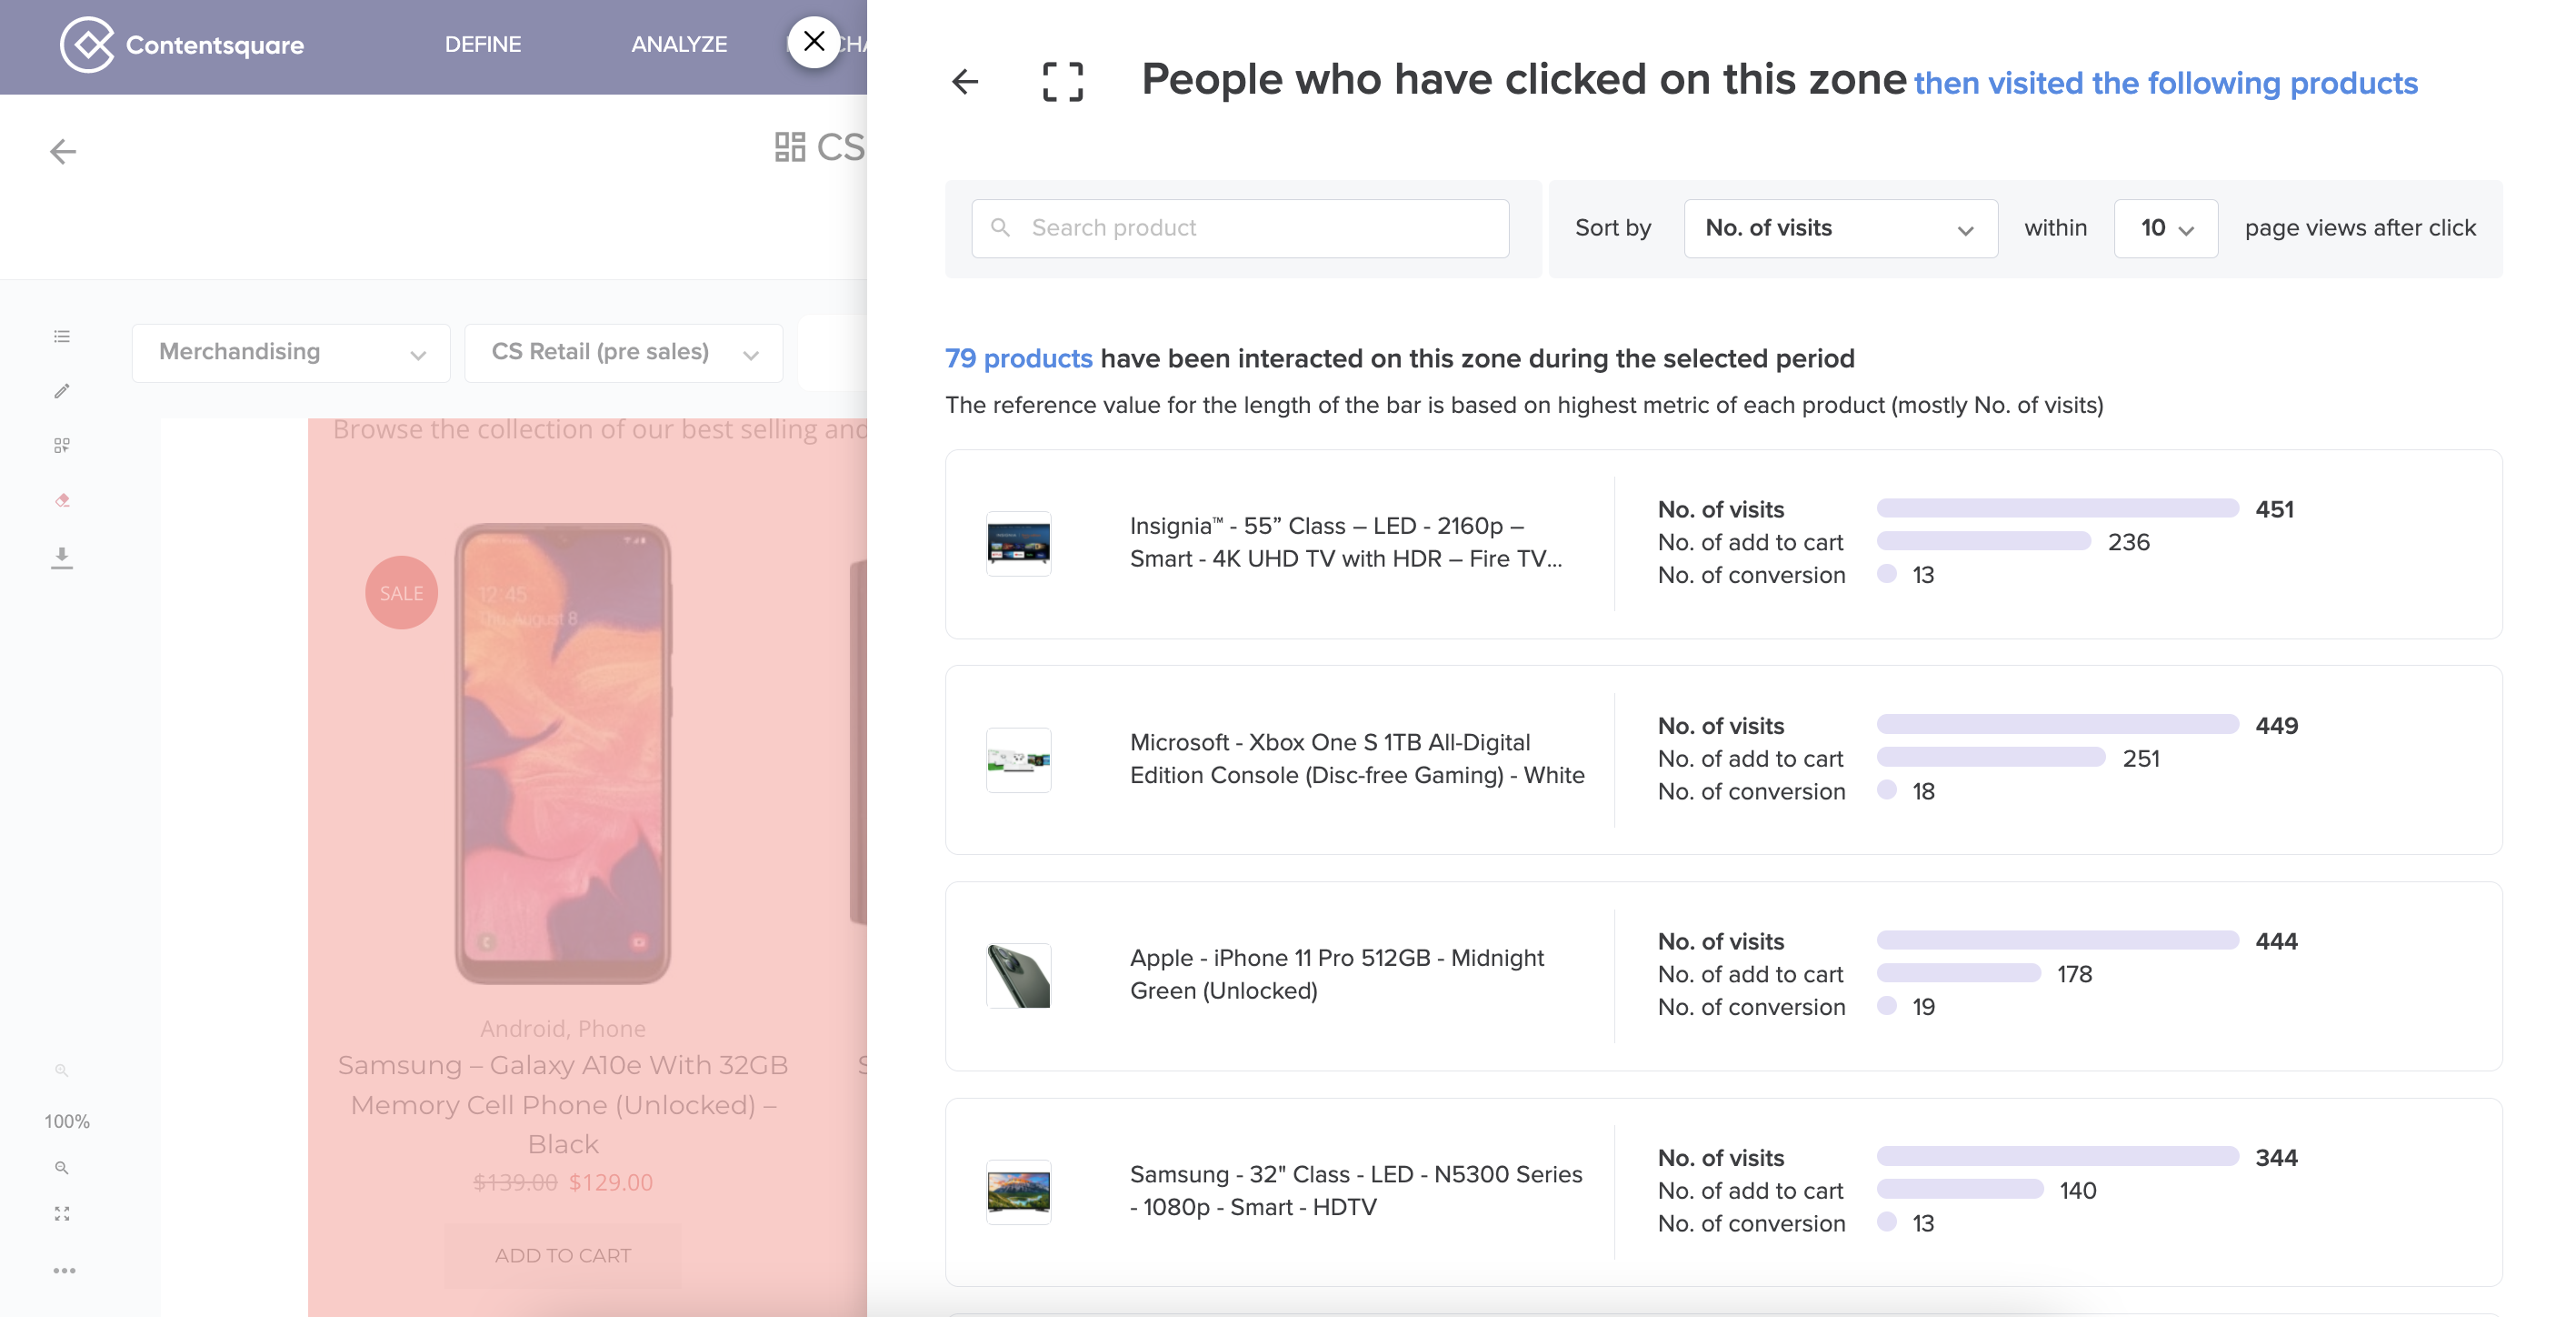Click the '79 products' link
This screenshot has width=2576, height=1317.
1018,358
